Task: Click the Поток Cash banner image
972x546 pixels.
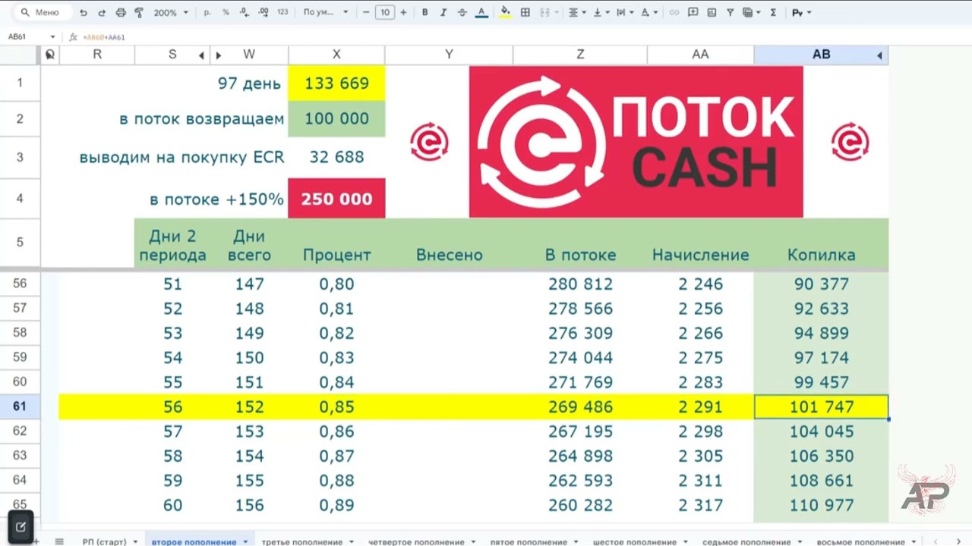Action: point(636,142)
